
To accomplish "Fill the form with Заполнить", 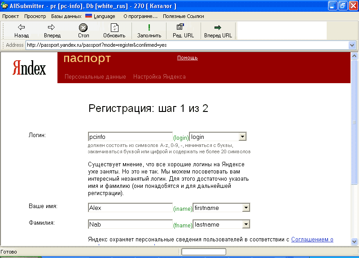I will coord(149,31).
